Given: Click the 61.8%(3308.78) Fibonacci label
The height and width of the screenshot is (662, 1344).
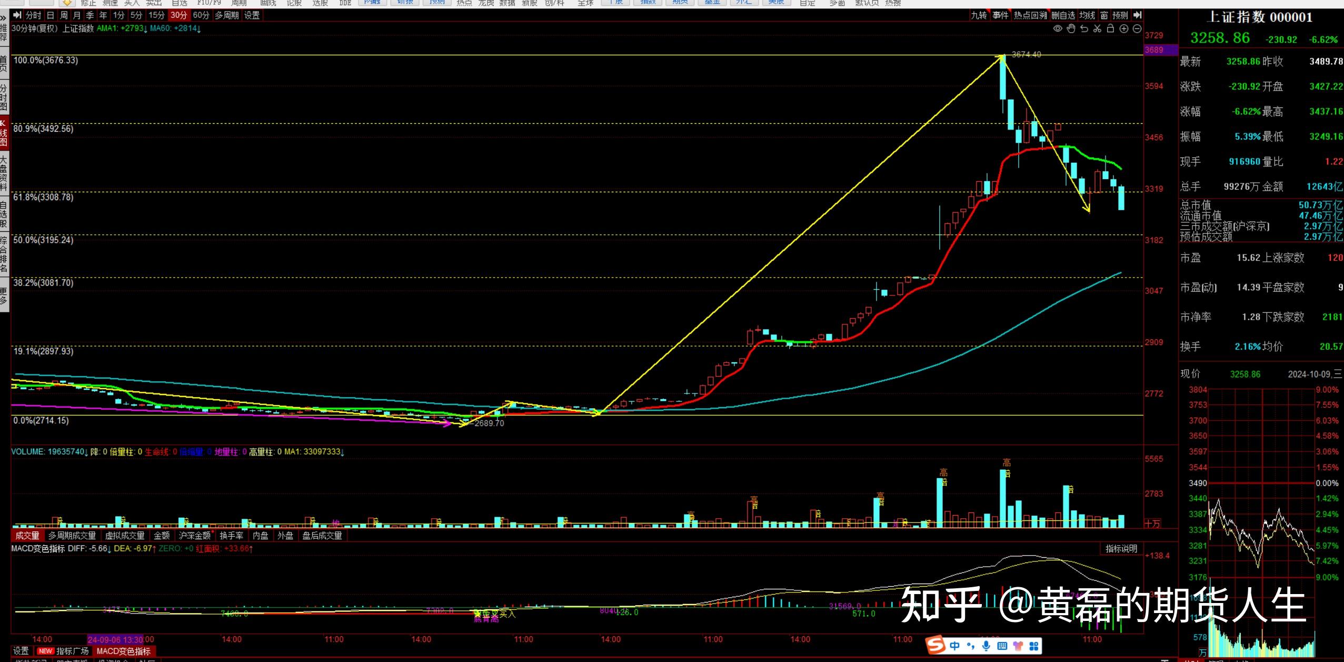Looking at the screenshot, I should pyautogui.click(x=44, y=197).
